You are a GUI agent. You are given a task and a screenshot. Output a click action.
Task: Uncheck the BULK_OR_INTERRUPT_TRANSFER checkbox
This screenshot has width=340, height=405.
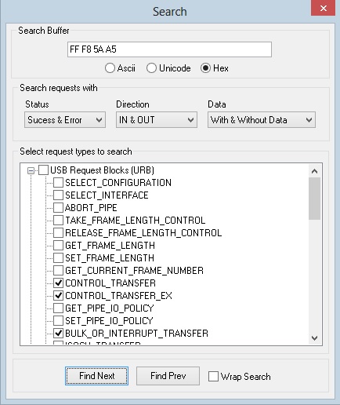tap(58, 334)
